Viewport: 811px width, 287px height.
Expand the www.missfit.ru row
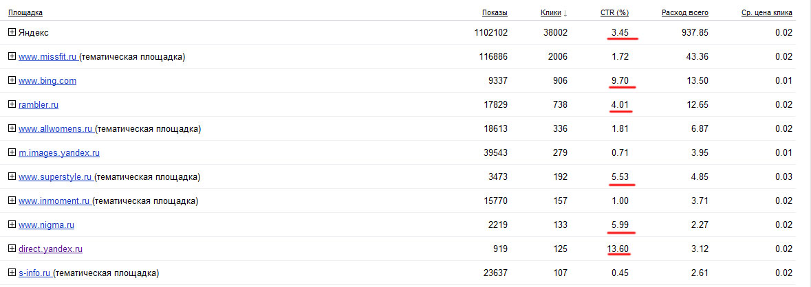[12, 56]
